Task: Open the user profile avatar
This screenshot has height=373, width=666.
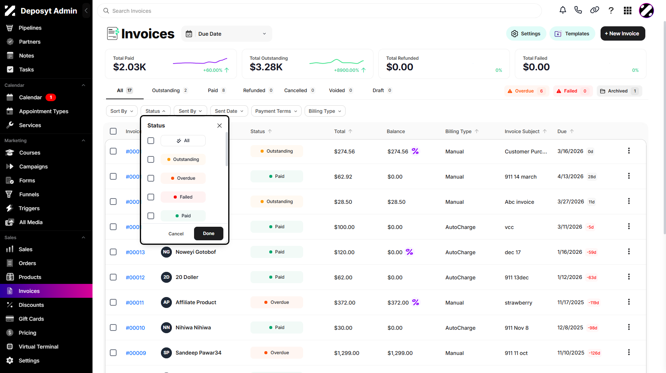Action: 646,11
